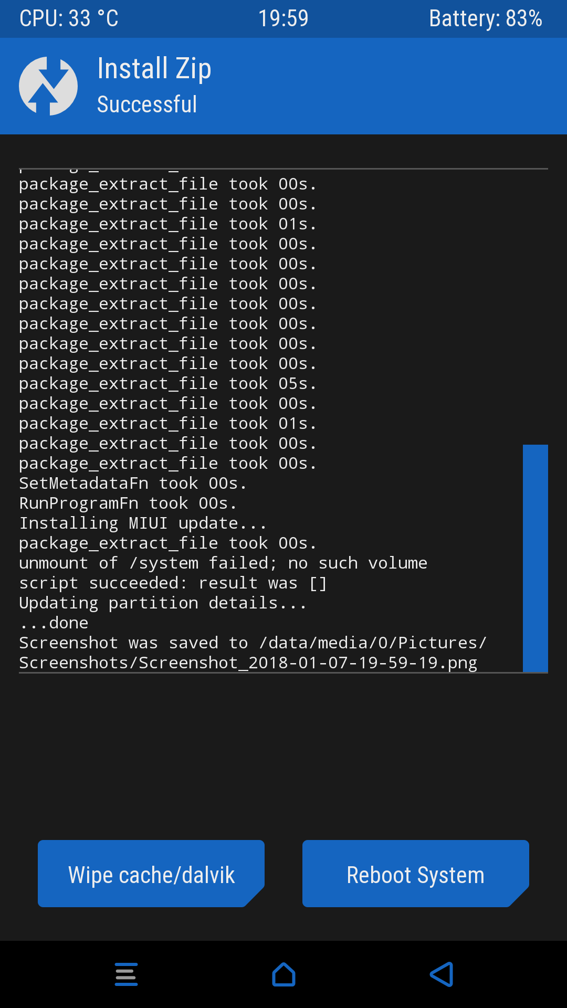Screen dimensions: 567x1008
Task: Tap the CPU temperature readout
Action: pyautogui.click(x=69, y=19)
